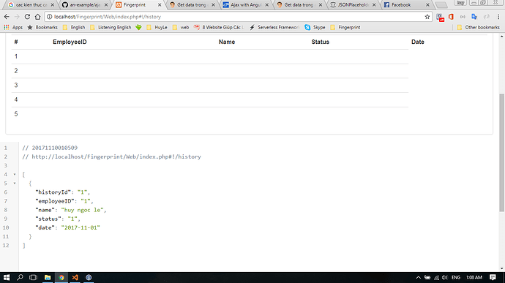The width and height of the screenshot is (505, 283).
Task: Open the Office extension icon
Action: [x=451, y=17]
